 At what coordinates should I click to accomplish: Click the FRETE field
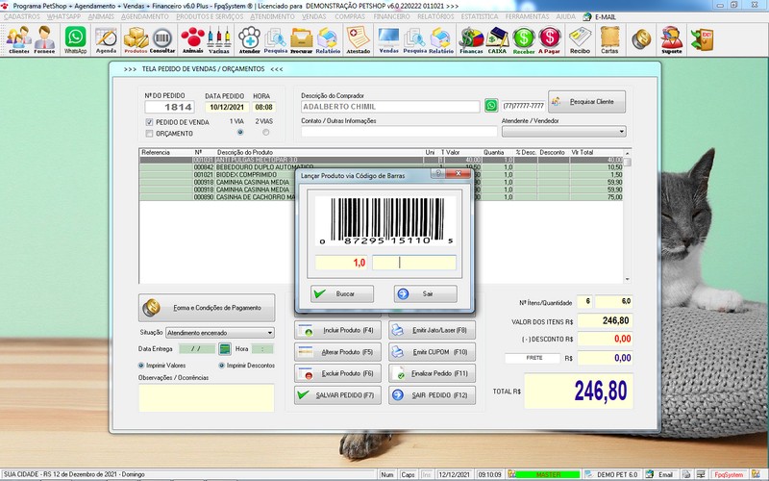click(533, 358)
